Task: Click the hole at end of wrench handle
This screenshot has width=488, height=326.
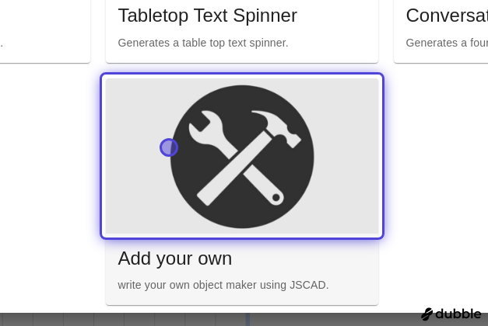Action: 276,197
